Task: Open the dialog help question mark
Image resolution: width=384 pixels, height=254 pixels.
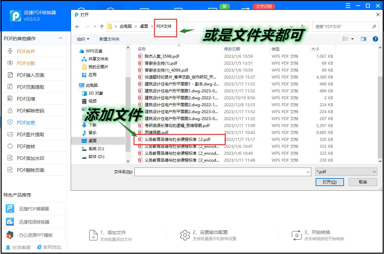Action: tap(375, 39)
